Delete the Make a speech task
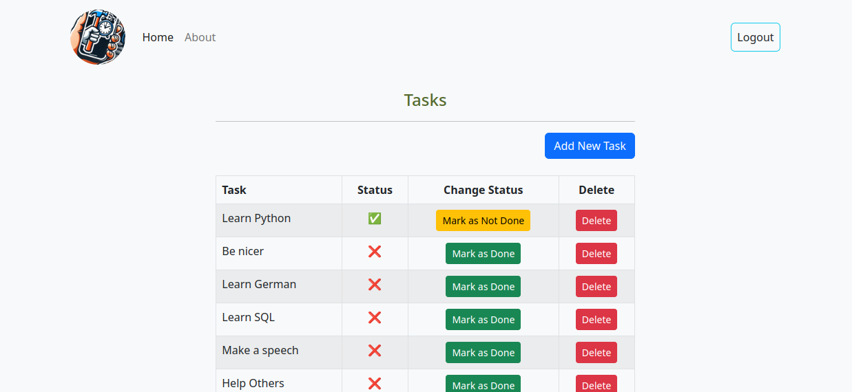 pyautogui.click(x=596, y=353)
